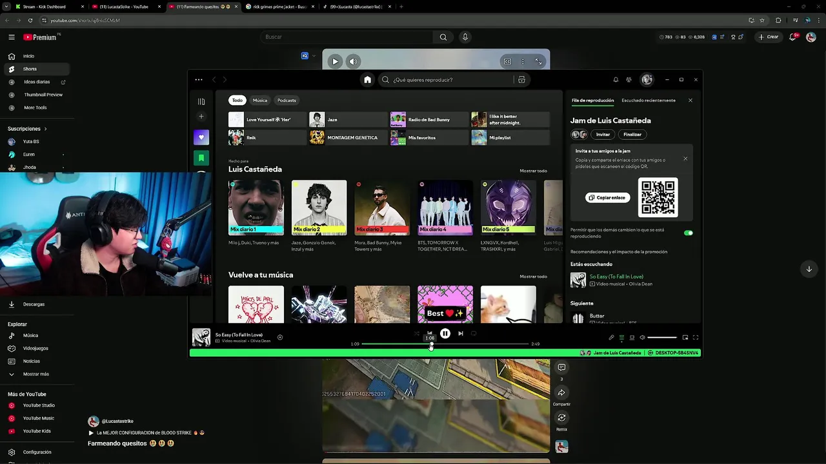Go to the next Short with down arrow
826x464 pixels.
(809, 269)
